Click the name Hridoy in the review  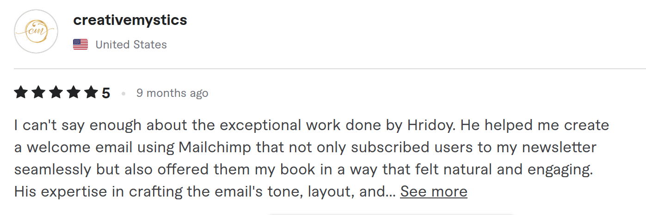(x=433, y=125)
